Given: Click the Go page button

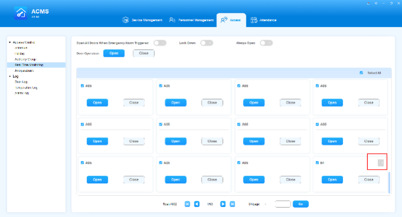Looking at the screenshot, I should coord(300,204).
